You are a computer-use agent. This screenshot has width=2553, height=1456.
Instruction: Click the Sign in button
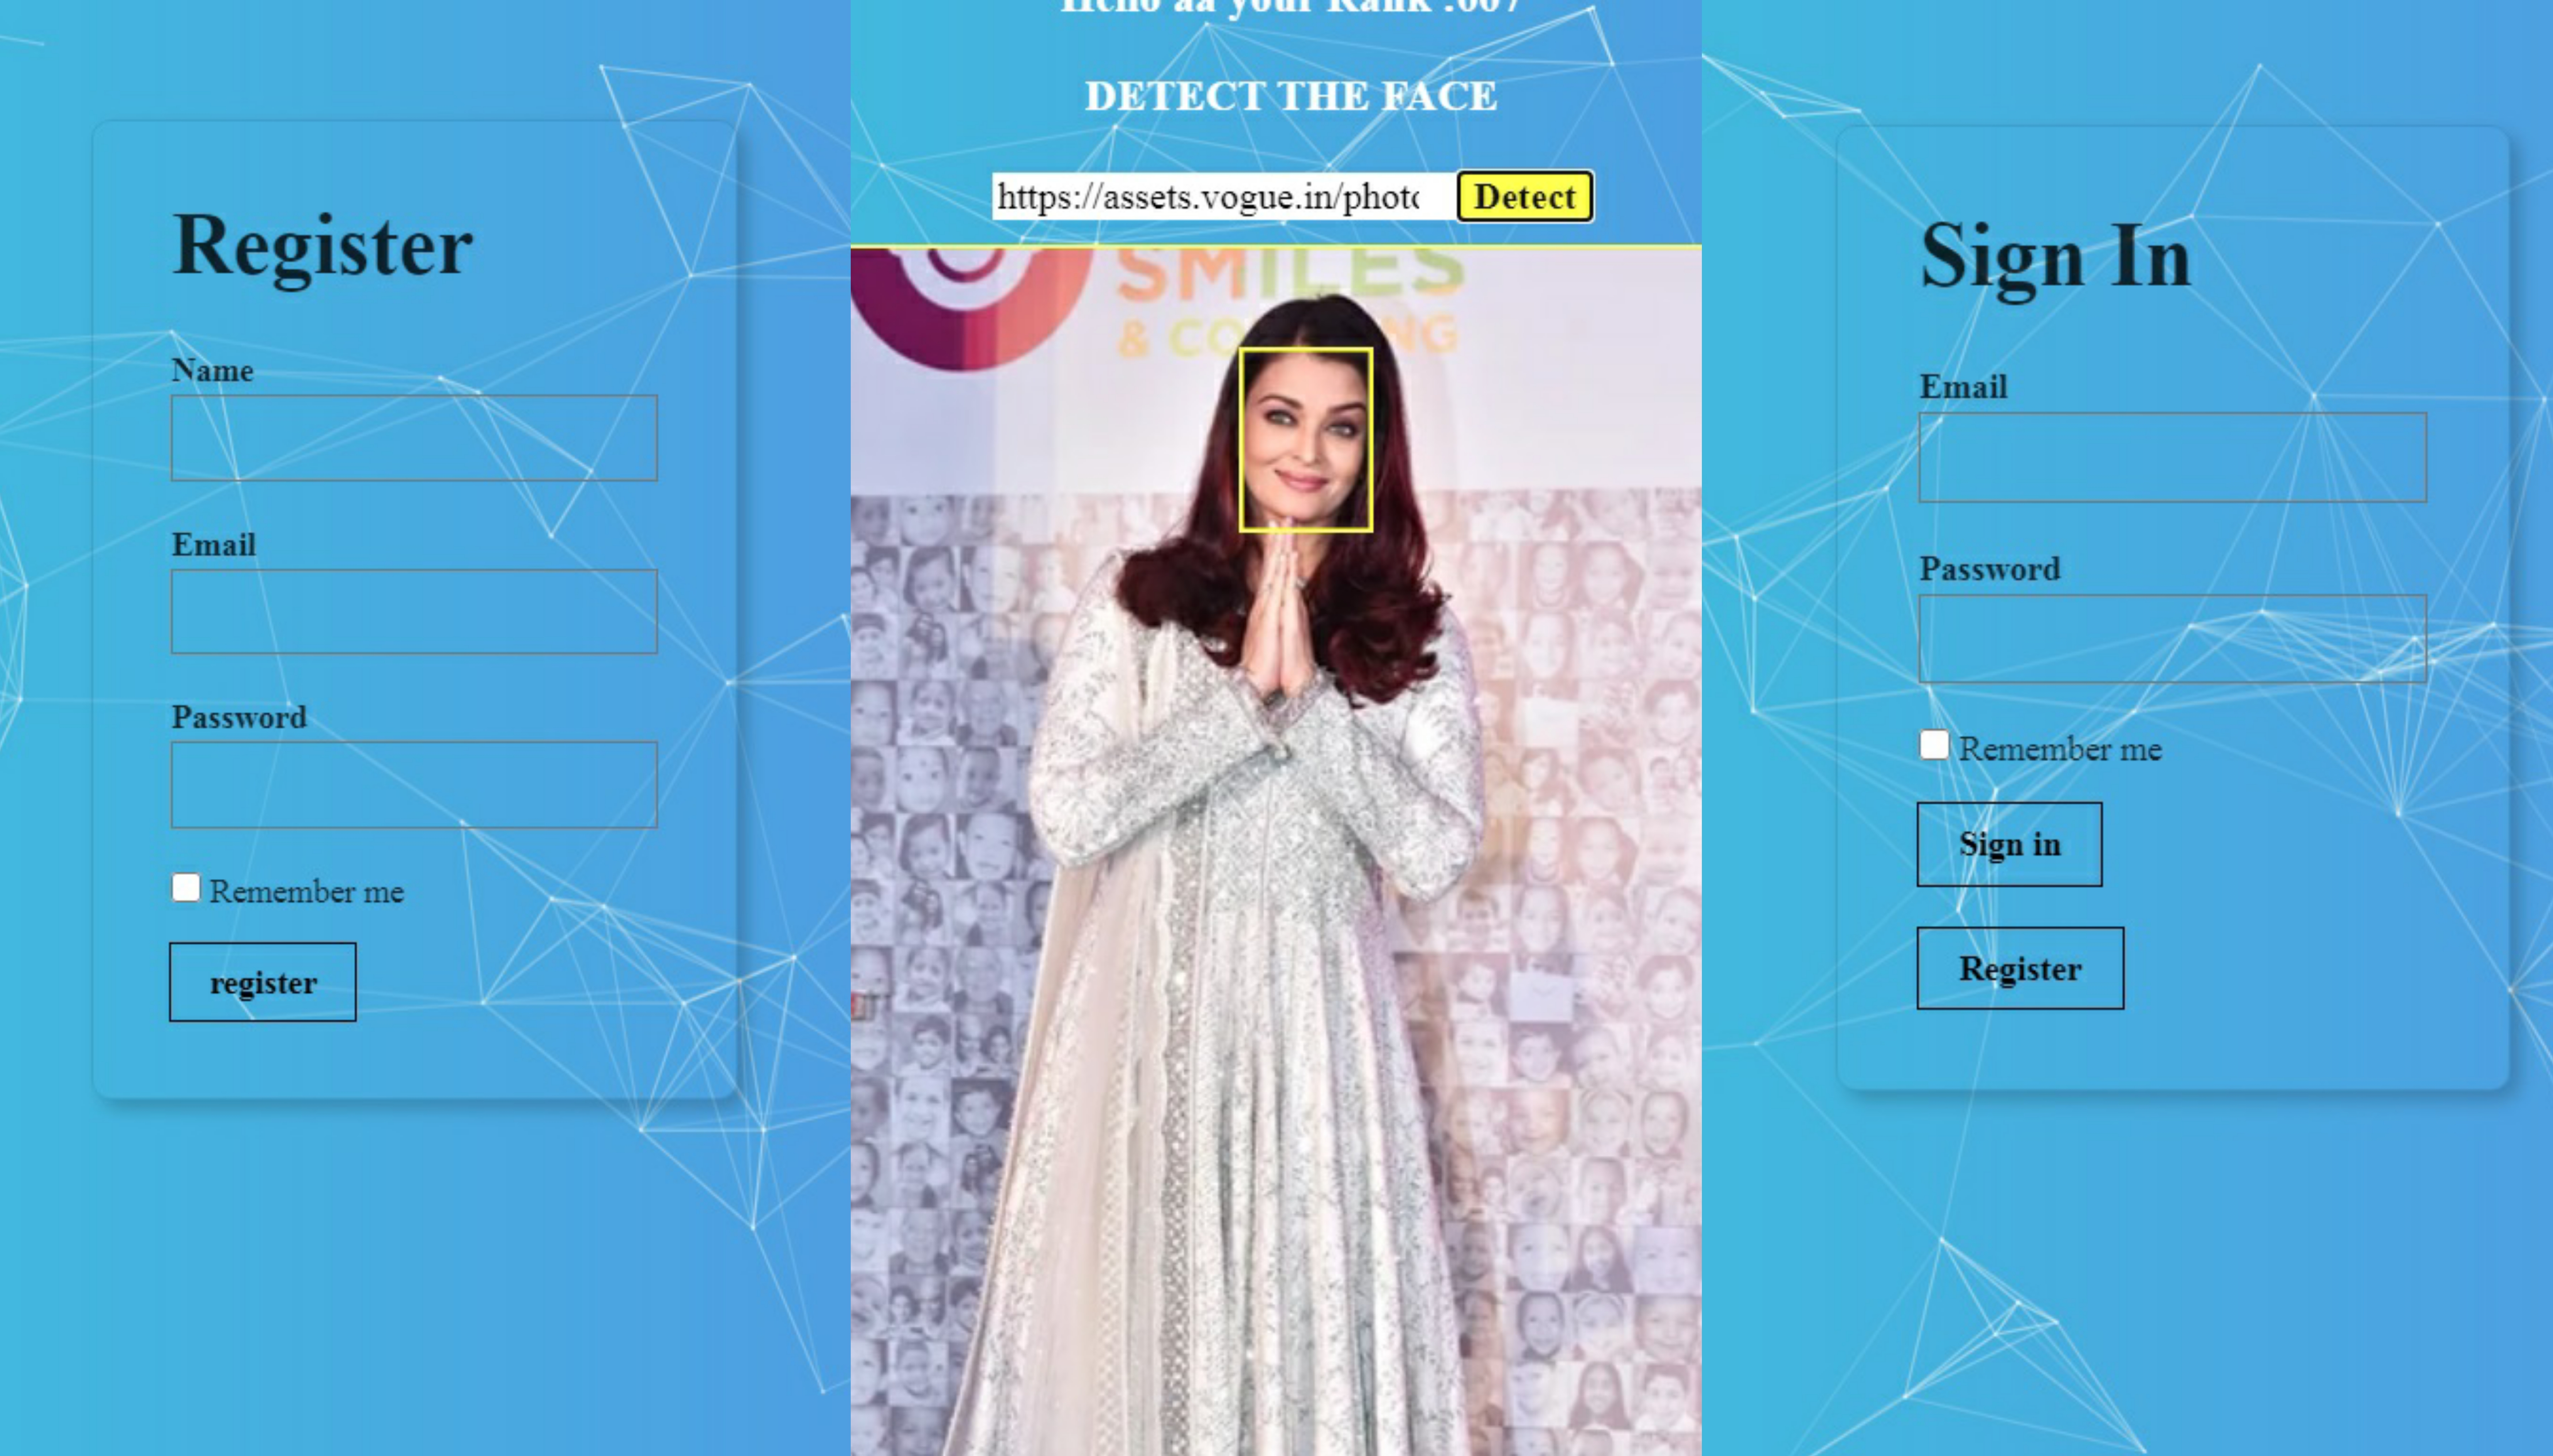point(2009,844)
